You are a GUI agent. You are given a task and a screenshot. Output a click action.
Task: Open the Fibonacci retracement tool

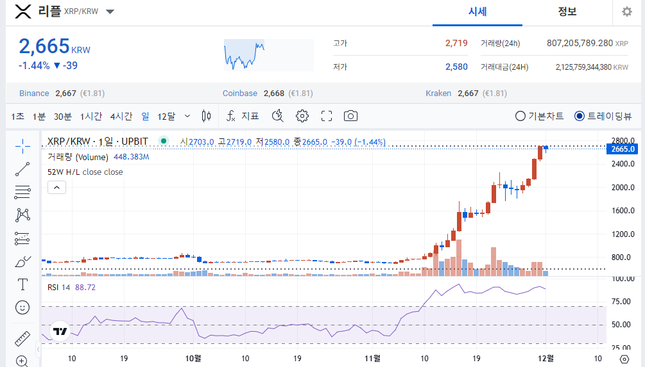click(22, 192)
